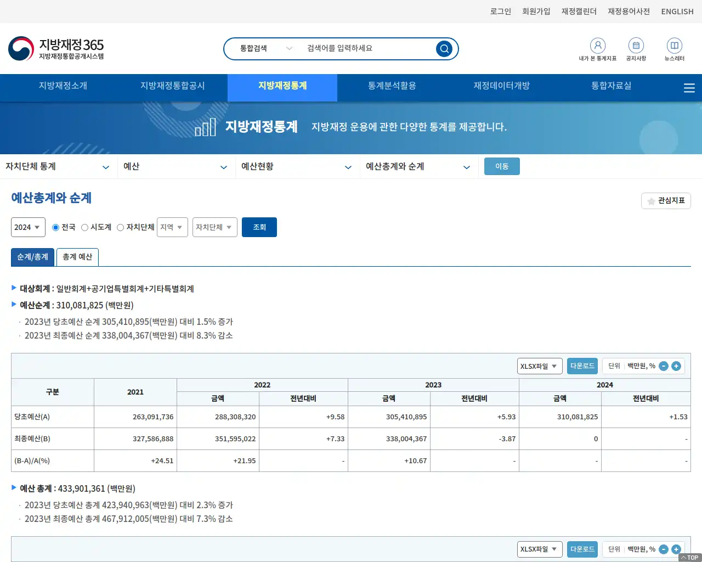Click star icon in 관심지표 button
The image size is (702, 562).
click(x=651, y=201)
